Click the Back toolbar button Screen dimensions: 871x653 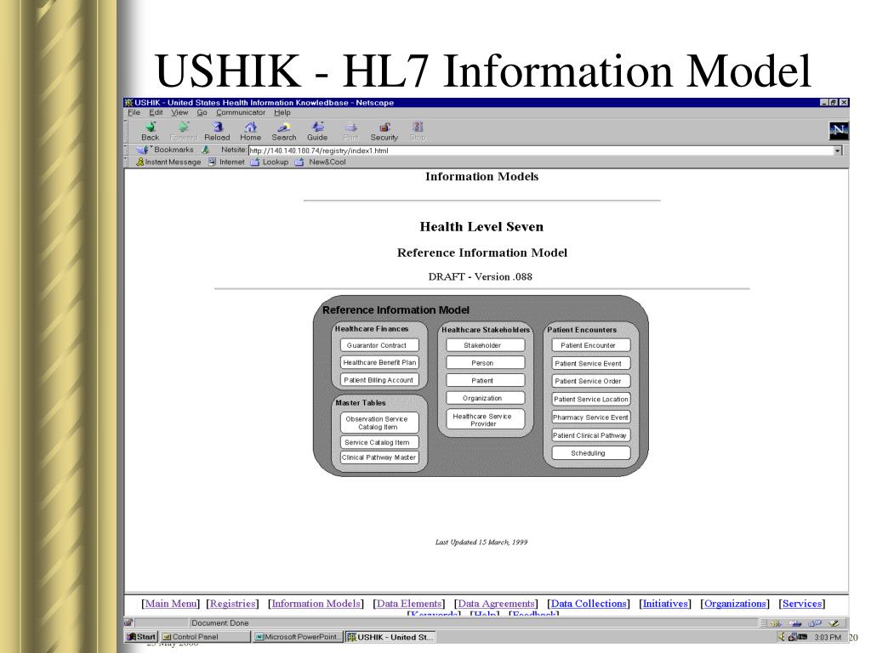(x=150, y=132)
